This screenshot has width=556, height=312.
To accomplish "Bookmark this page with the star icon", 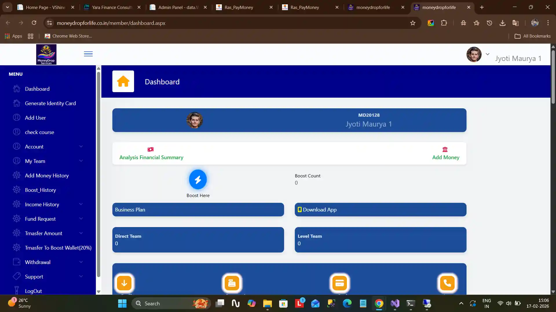I will pos(413,23).
